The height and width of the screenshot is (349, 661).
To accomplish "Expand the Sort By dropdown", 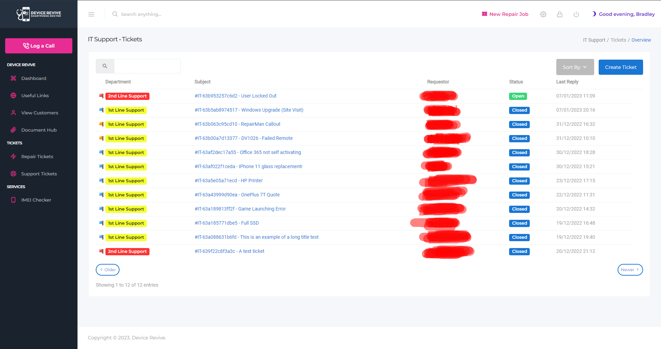I will tap(575, 67).
